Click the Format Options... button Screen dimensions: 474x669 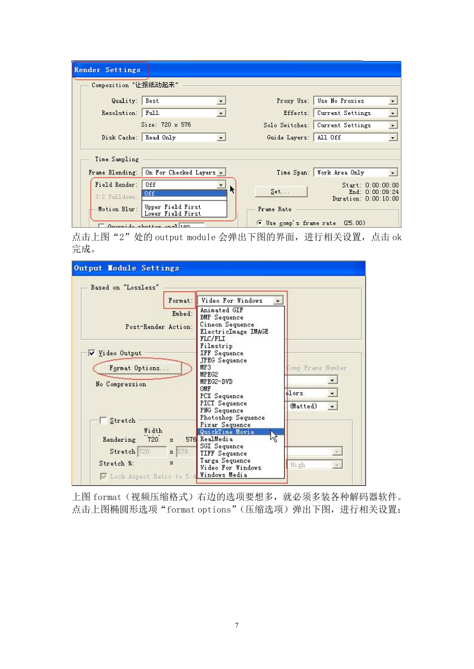pos(139,368)
